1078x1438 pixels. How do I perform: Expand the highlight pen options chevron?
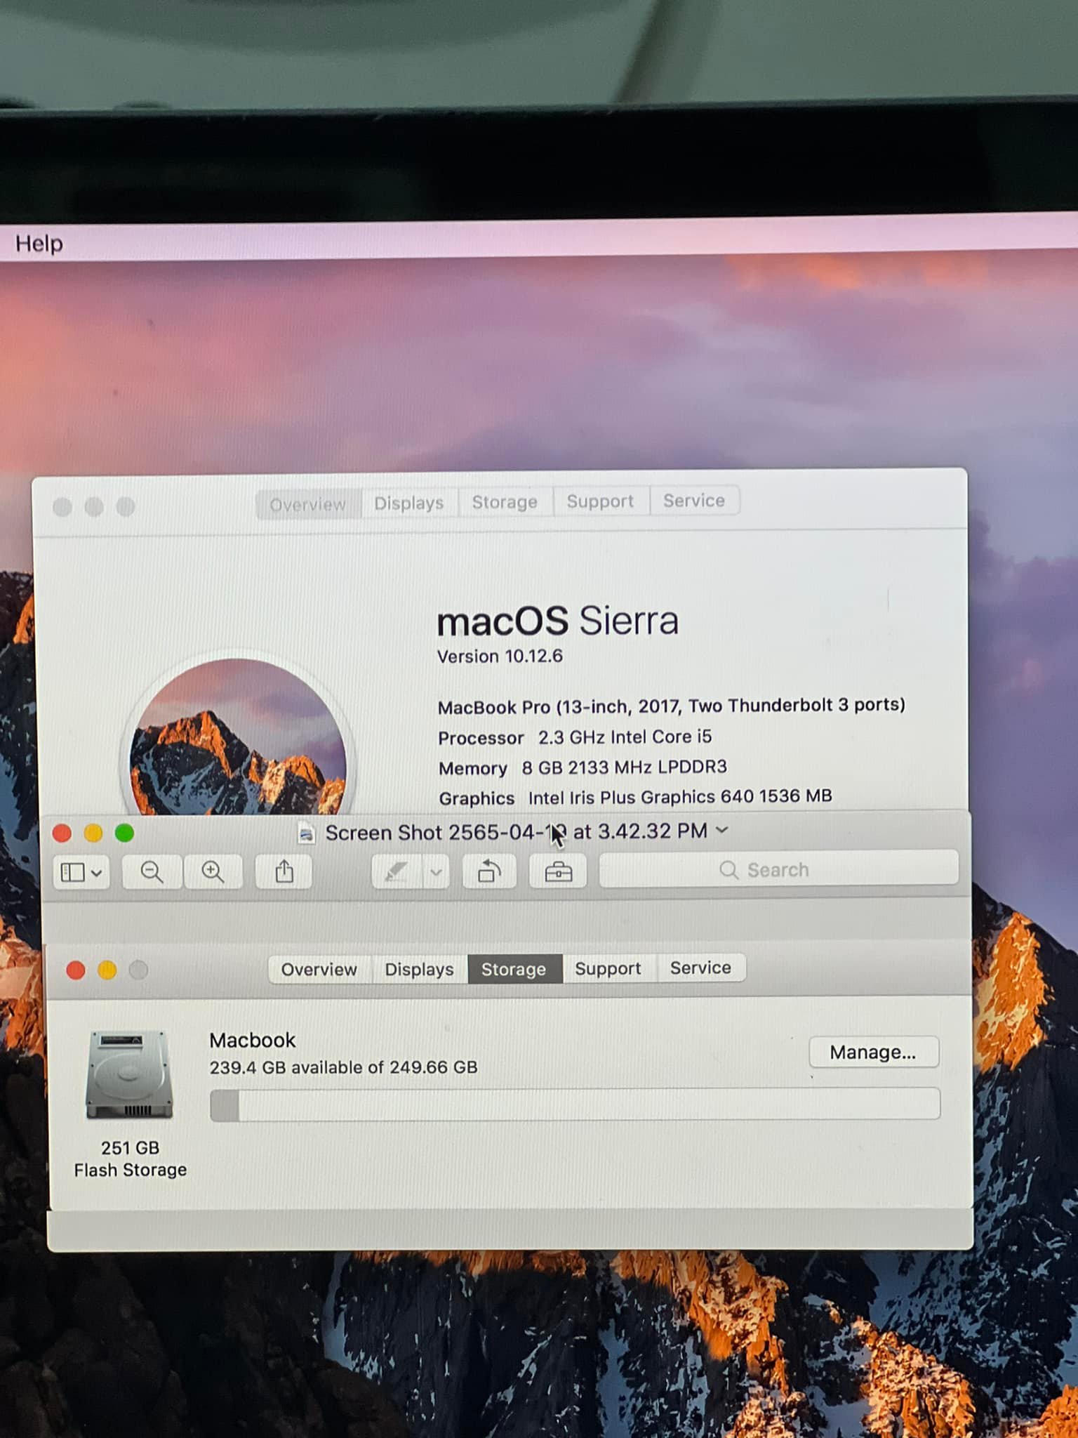coord(436,872)
